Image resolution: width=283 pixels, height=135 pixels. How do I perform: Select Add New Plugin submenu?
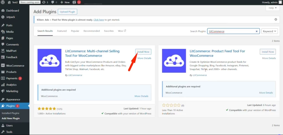point(11,118)
